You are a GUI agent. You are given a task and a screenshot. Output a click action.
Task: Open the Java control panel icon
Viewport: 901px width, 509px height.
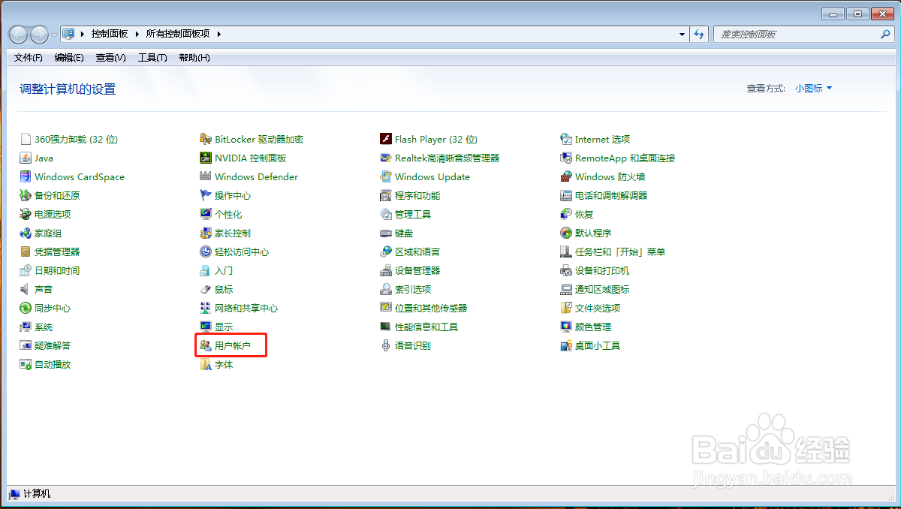pos(26,158)
